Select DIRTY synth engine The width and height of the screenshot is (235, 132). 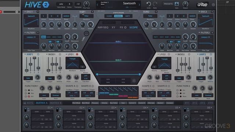coord(127,16)
